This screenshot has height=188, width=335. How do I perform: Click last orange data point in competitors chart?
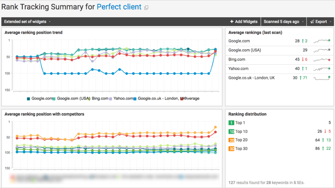[x=215, y=127]
